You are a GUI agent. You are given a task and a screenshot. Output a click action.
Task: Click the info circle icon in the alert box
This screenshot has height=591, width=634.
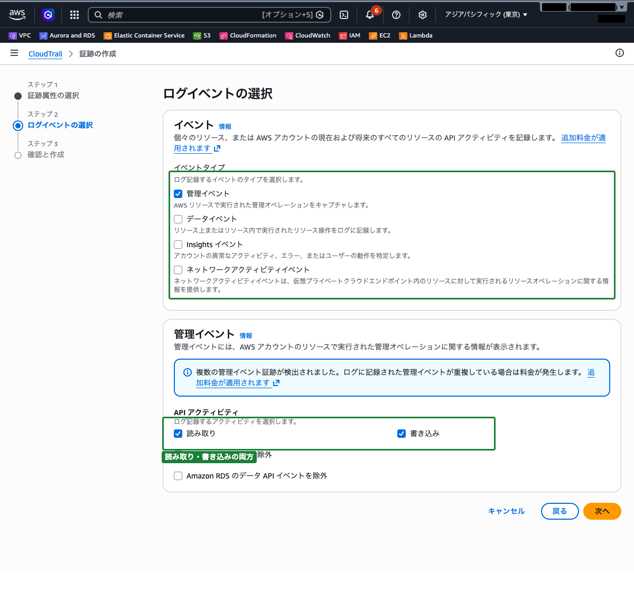click(x=187, y=372)
